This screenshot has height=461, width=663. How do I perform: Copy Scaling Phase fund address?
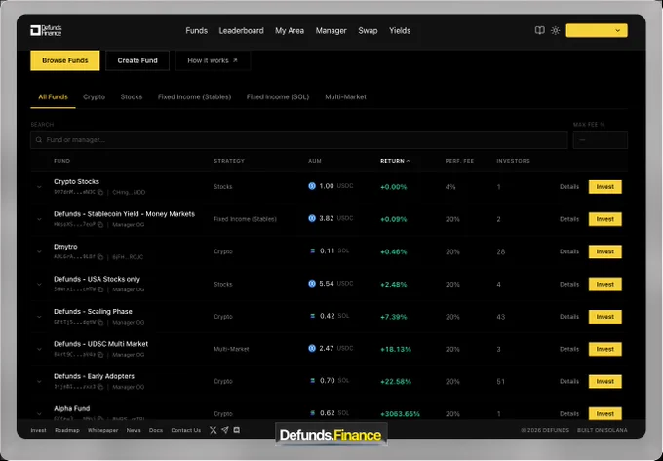click(x=100, y=322)
